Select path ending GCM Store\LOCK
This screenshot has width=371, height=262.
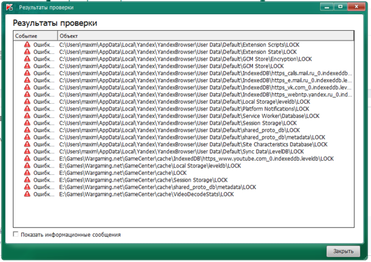(171, 66)
